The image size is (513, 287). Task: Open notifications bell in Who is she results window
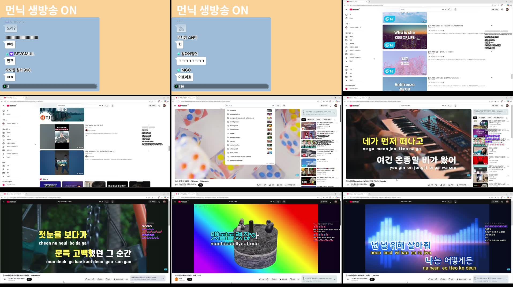point(502,9)
